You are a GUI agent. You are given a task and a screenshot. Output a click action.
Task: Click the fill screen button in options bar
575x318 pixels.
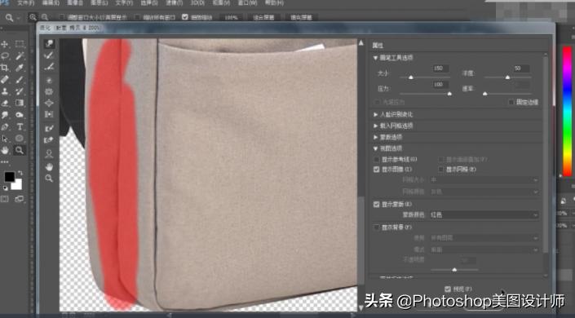tap(301, 18)
